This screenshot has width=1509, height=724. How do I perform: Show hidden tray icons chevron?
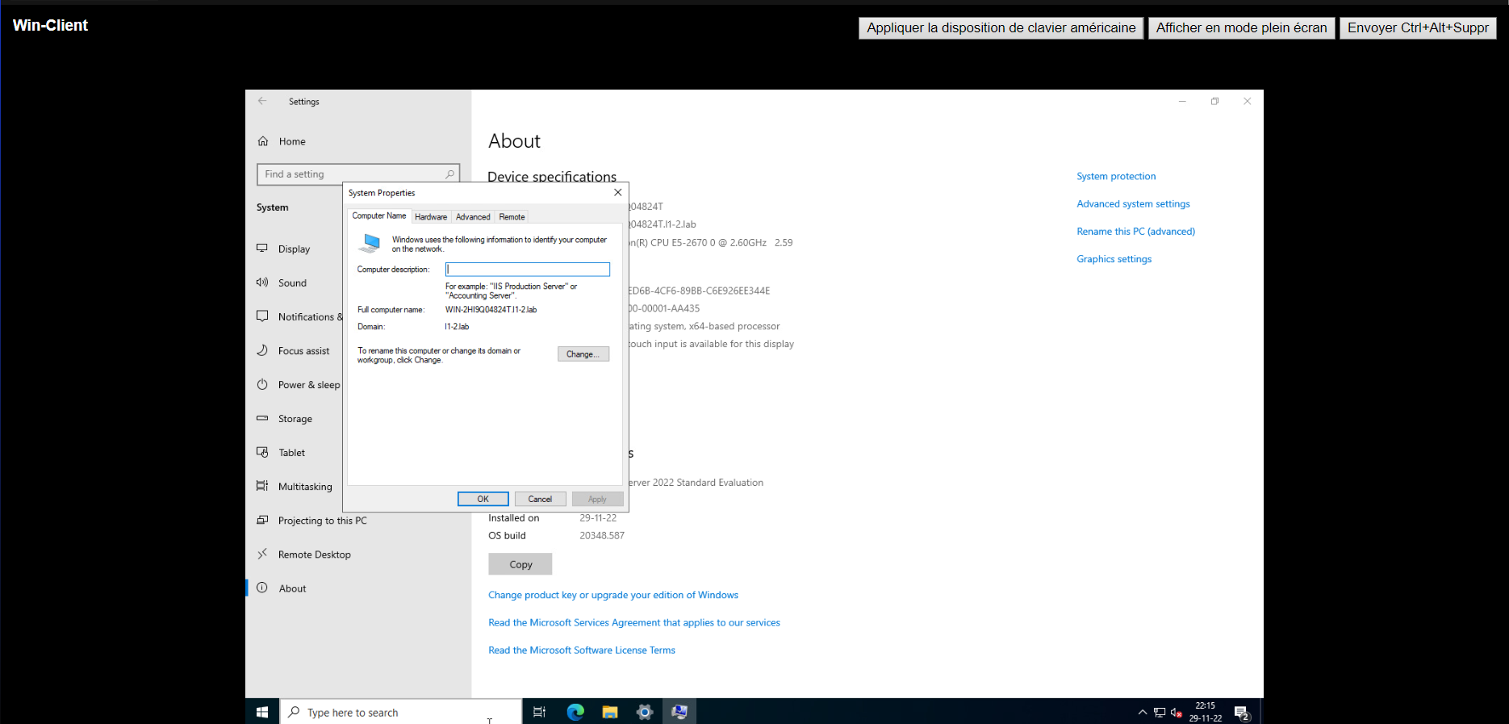tap(1143, 712)
